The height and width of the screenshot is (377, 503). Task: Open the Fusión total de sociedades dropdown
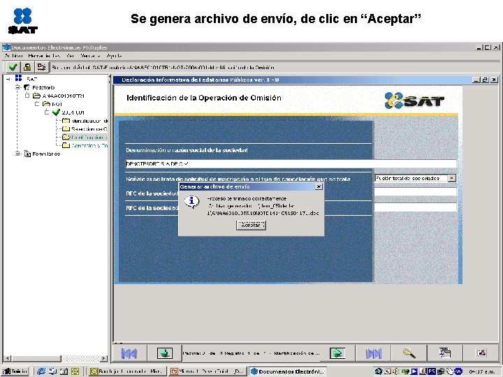coord(452,178)
